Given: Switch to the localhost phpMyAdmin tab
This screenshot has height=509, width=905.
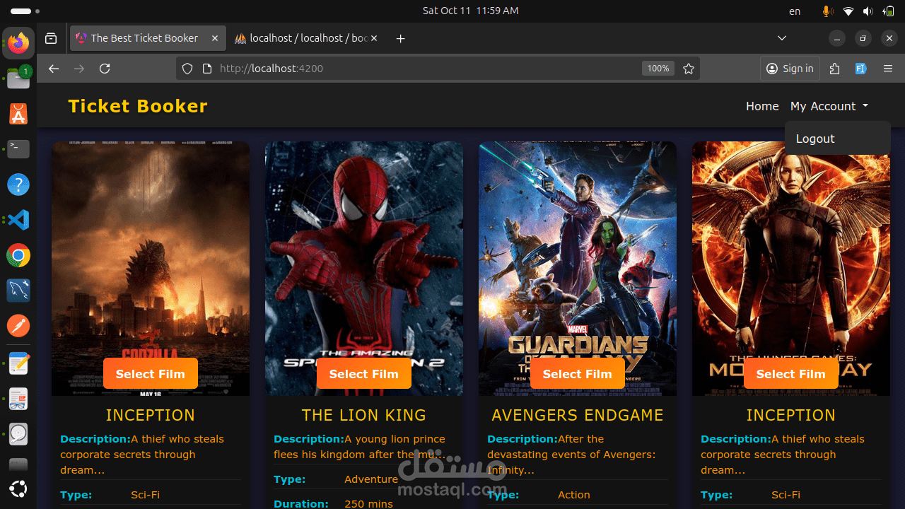Looking at the screenshot, I should click(x=305, y=38).
